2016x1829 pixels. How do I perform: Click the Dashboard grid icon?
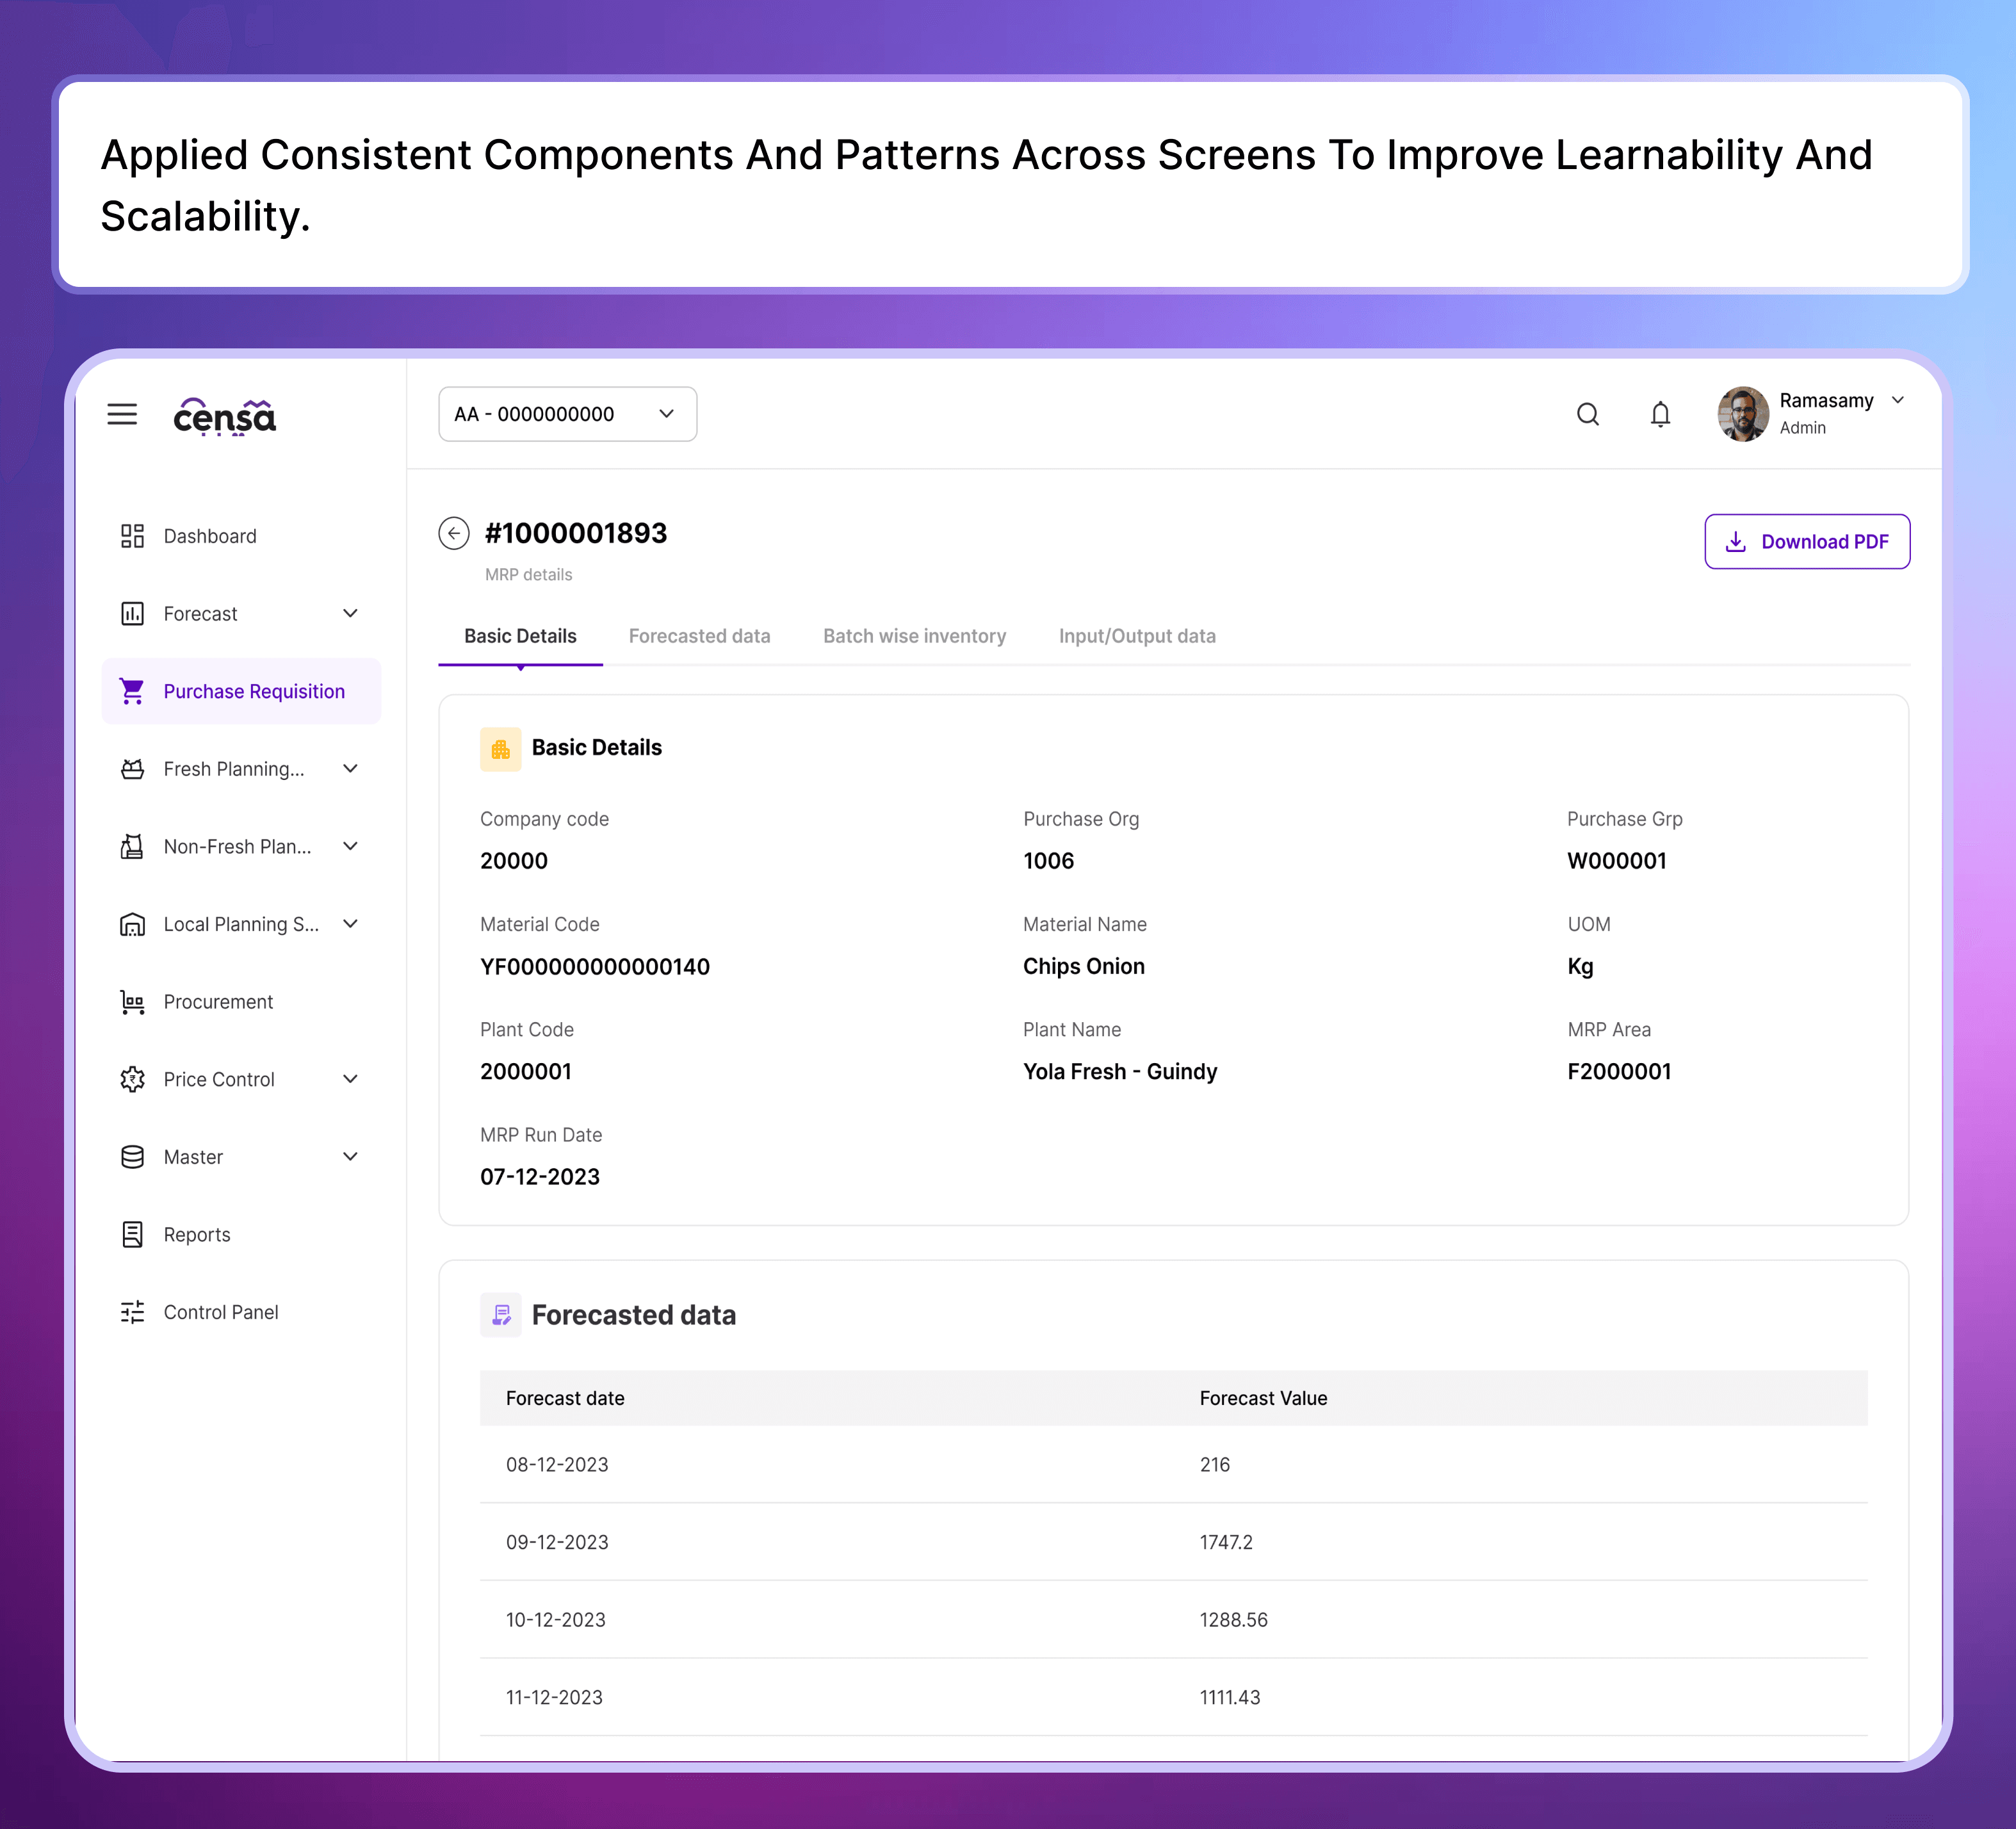[132, 536]
